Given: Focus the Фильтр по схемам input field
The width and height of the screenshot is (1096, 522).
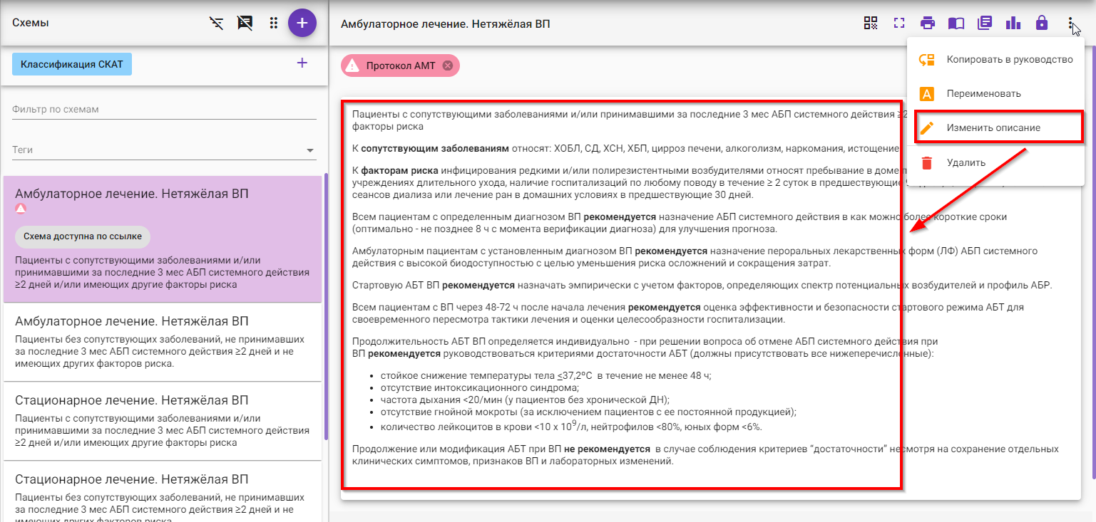Looking at the screenshot, I should (x=164, y=110).
